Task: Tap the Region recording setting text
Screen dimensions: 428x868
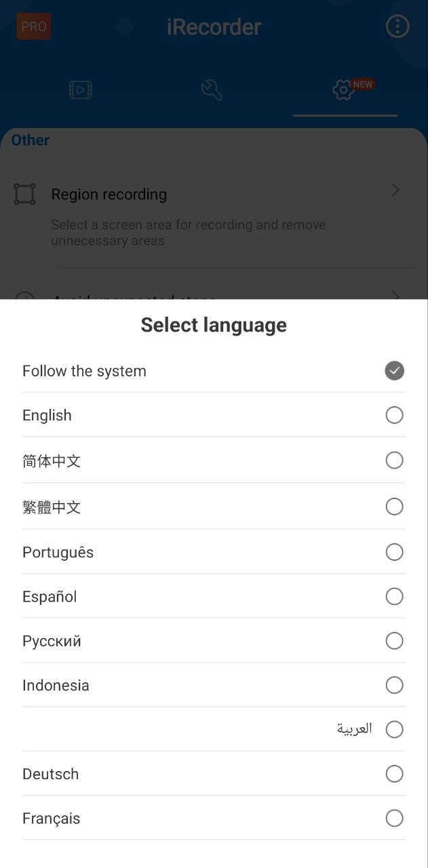Action: 109,195
